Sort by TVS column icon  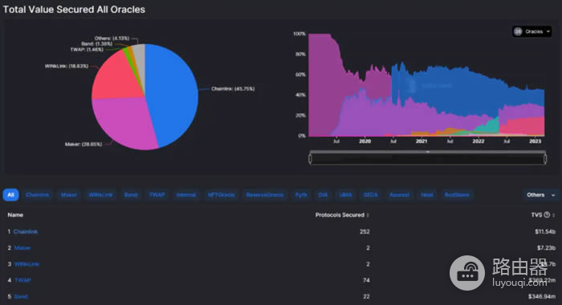[x=554, y=215]
